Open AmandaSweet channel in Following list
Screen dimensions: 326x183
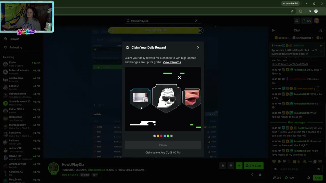click(x=22, y=166)
